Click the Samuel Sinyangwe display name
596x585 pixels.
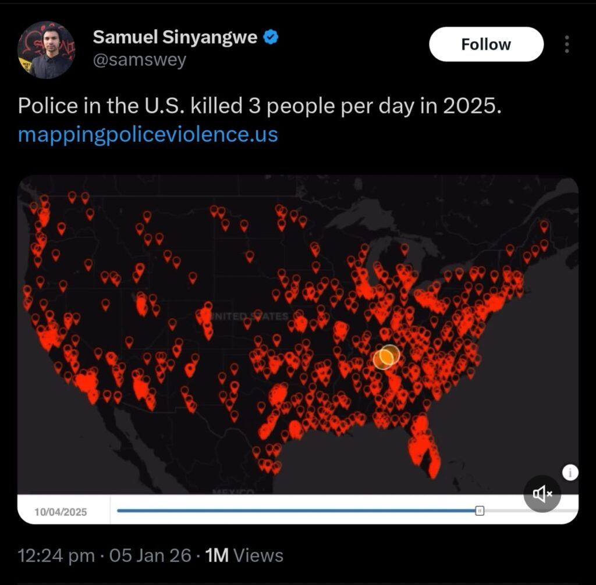point(175,37)
